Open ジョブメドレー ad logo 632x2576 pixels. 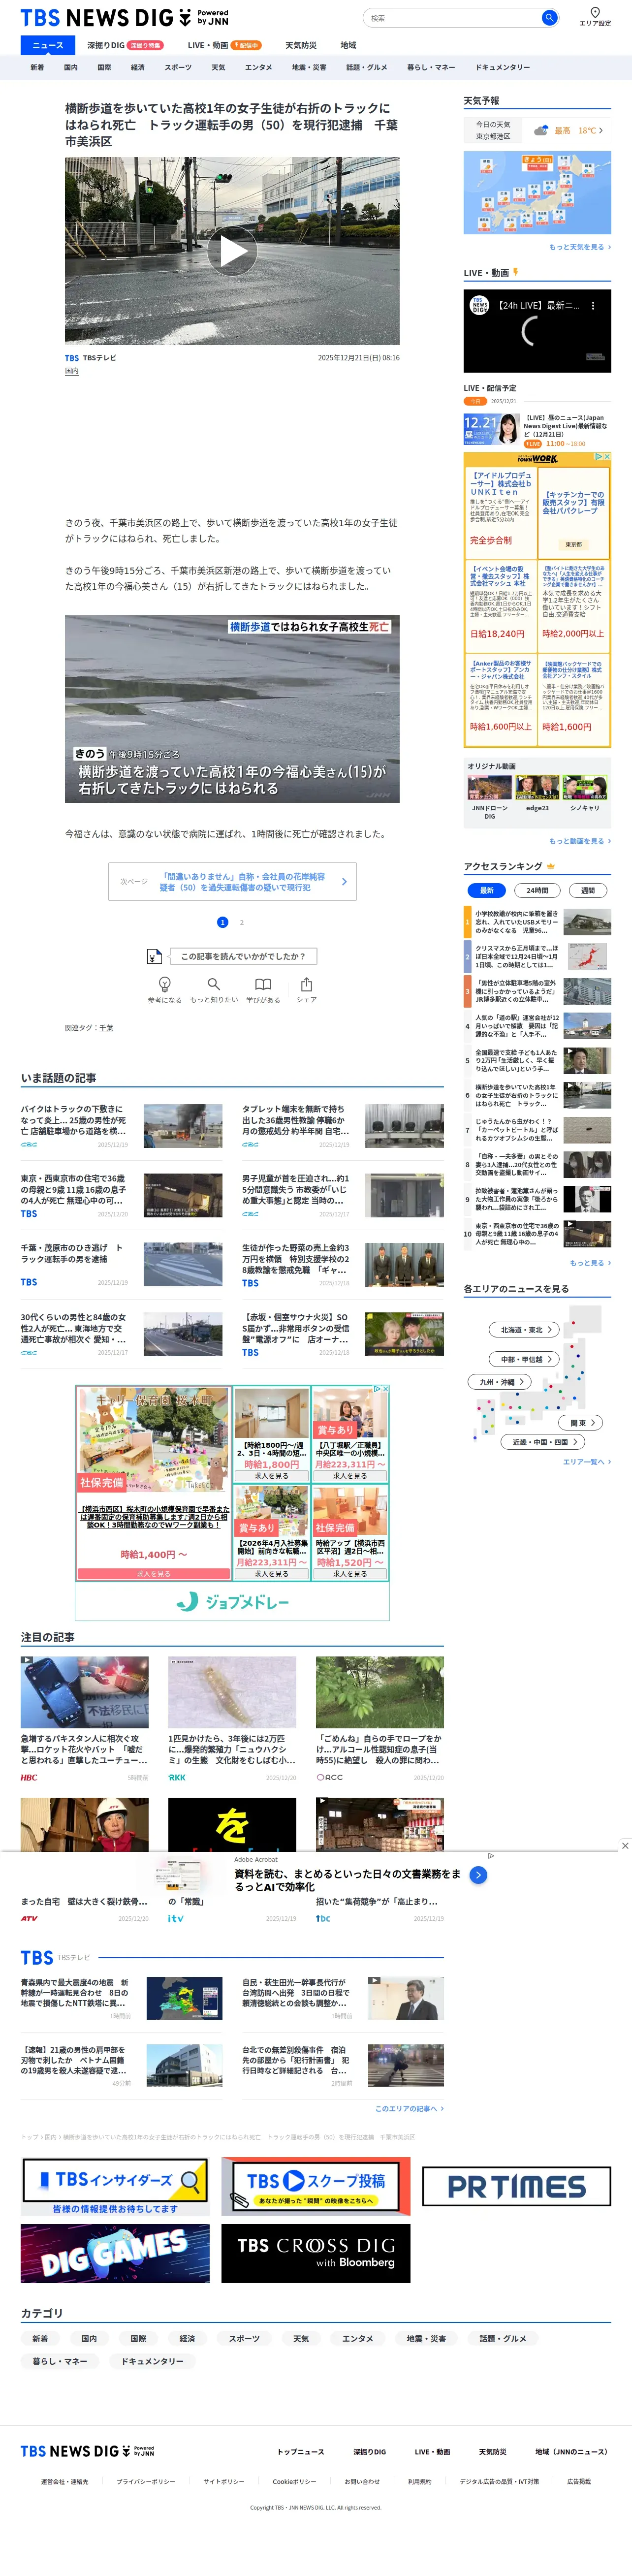(232, 1602)
